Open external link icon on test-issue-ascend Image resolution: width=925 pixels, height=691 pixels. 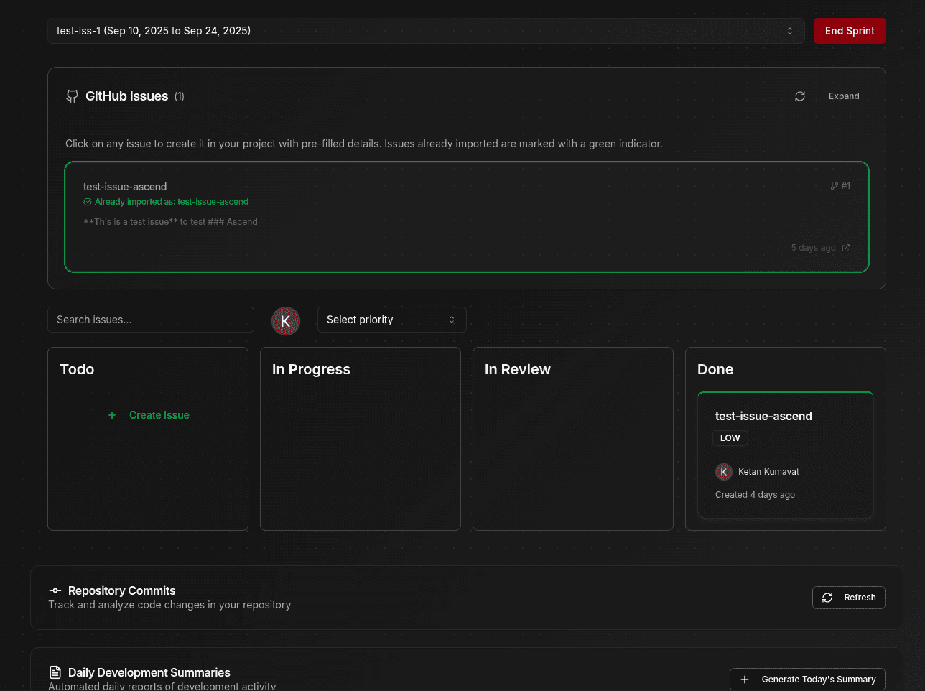[846, 248]
